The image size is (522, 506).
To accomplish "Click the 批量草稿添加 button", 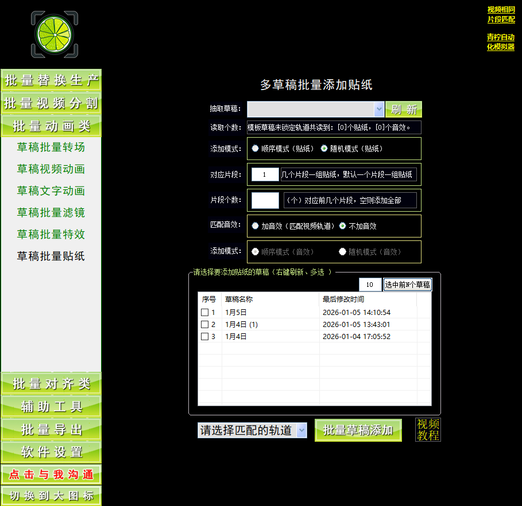I will (358, 430).
